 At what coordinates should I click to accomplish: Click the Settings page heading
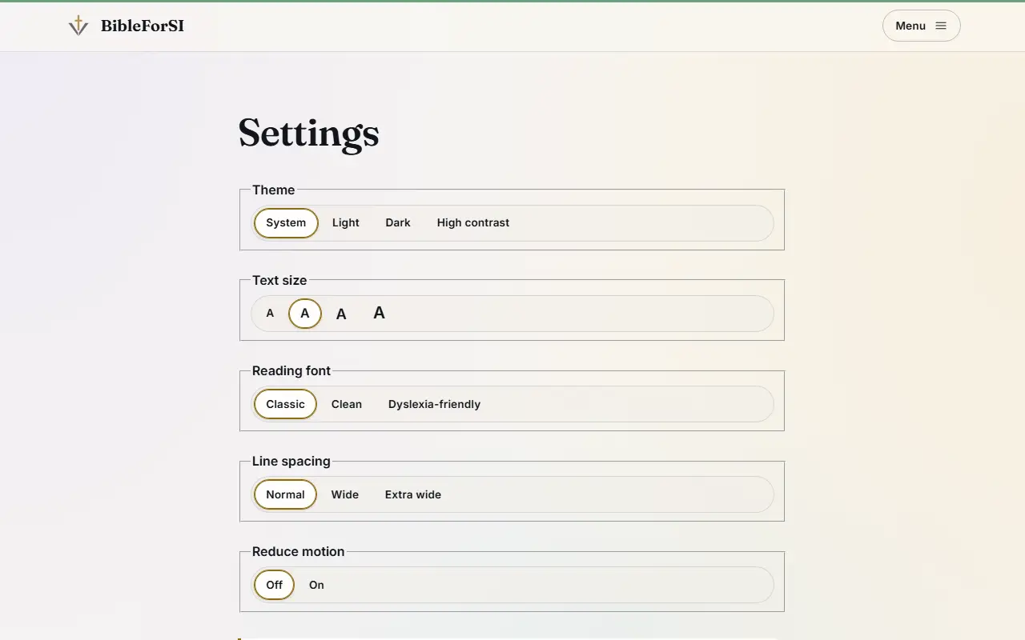[x=309, y=134]
